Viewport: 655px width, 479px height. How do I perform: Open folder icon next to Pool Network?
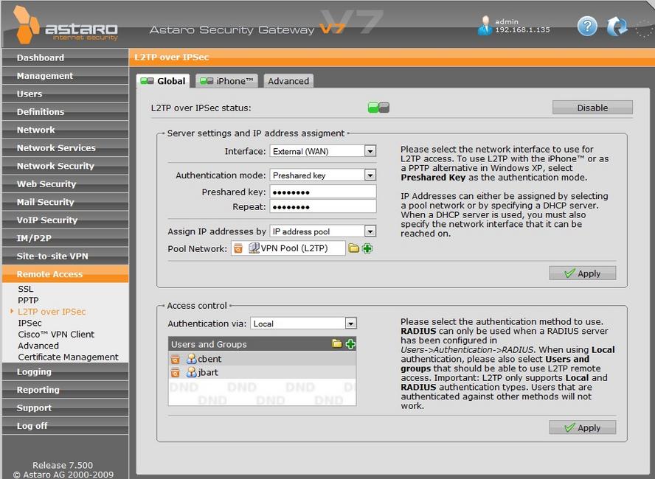(354, 248)
